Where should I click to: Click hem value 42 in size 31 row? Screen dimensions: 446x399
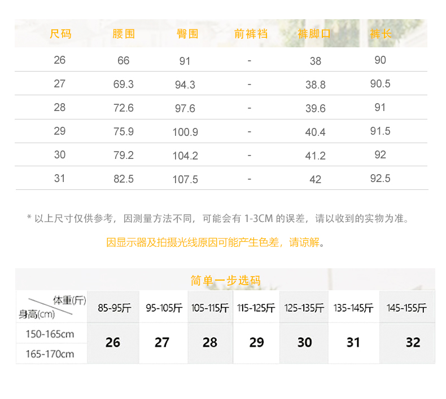coord(316,180)
